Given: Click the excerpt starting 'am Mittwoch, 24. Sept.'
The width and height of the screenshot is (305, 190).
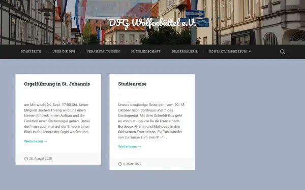Looking at the screenshot, I should pos(57,118).
